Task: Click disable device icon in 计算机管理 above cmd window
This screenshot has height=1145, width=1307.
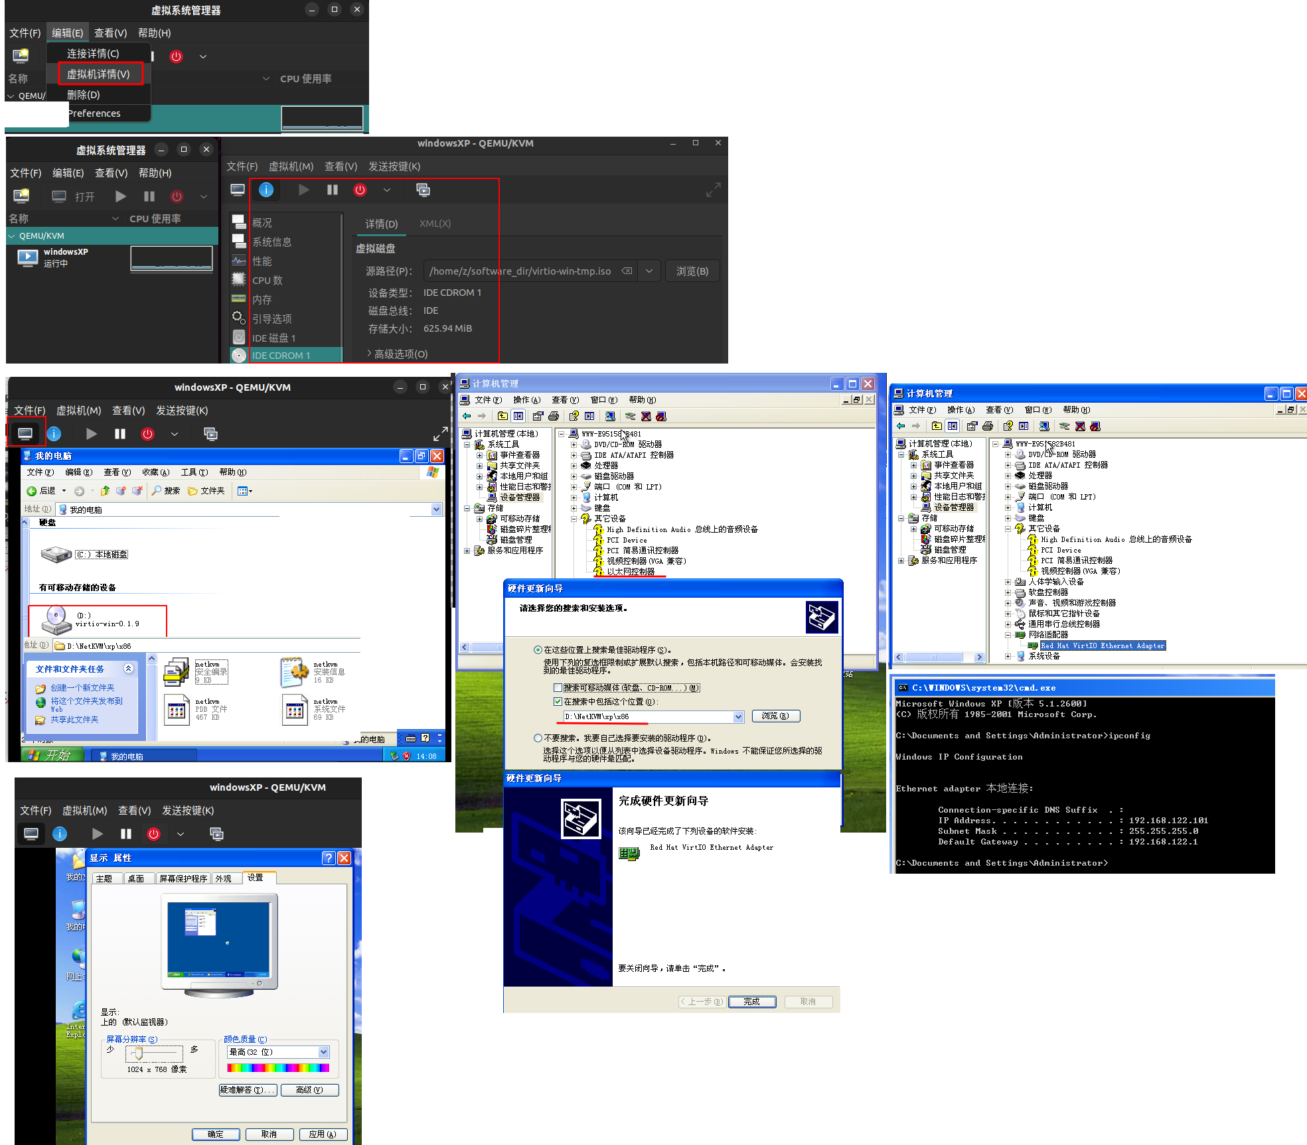Action: 1095,426
